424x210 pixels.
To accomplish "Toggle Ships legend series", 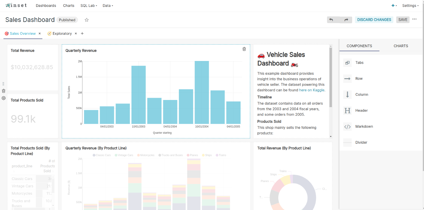I will pos(207,155).
